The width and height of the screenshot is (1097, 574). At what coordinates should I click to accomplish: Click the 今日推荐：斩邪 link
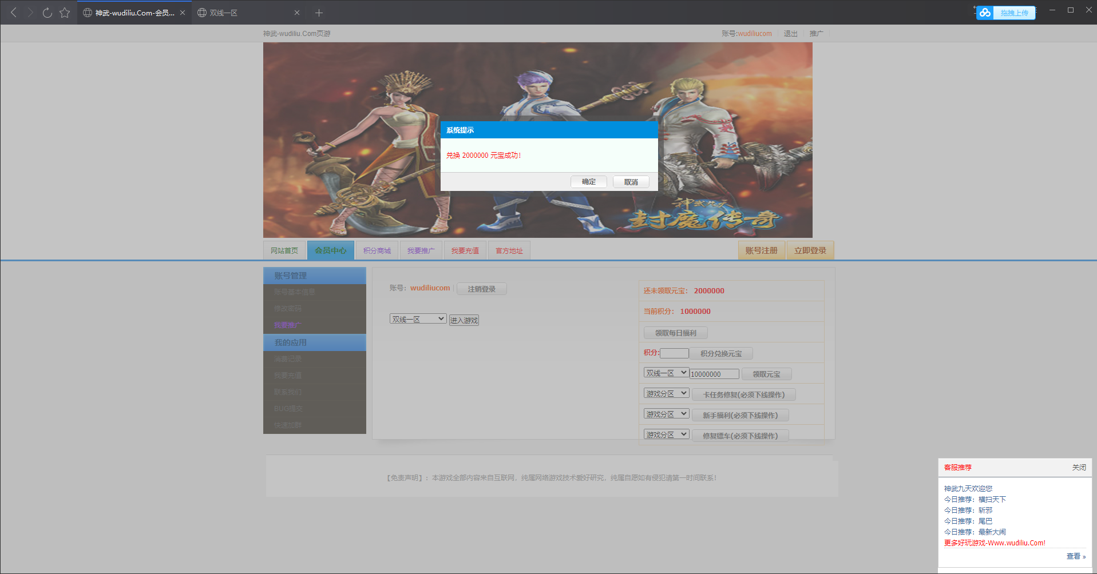click(968, 511)
